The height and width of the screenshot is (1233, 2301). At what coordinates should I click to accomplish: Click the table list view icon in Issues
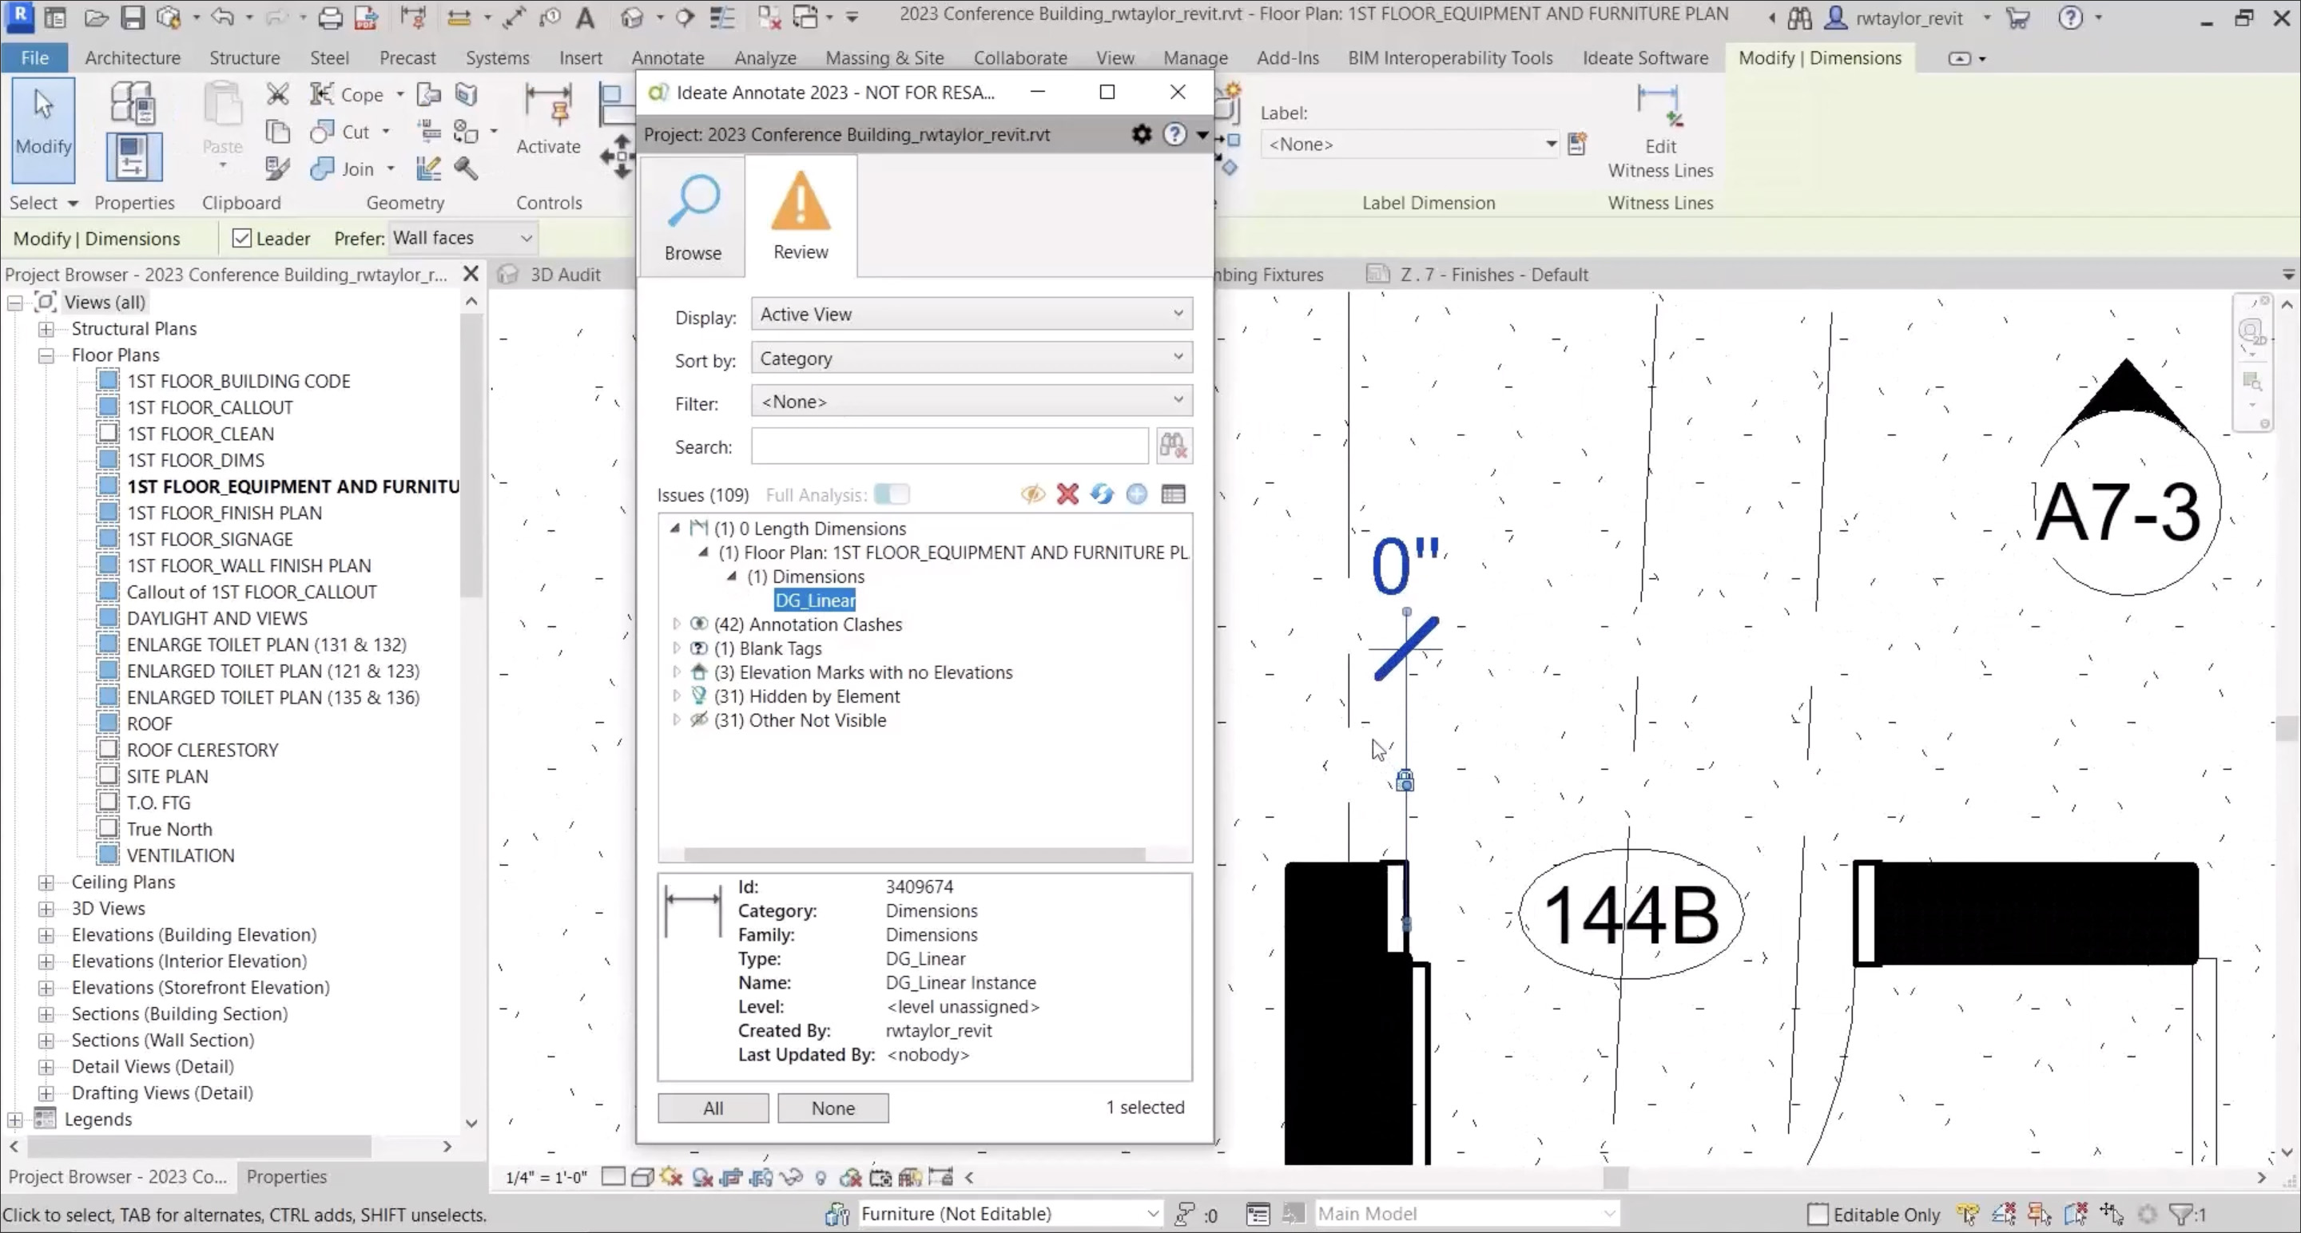pos(1173,494)
